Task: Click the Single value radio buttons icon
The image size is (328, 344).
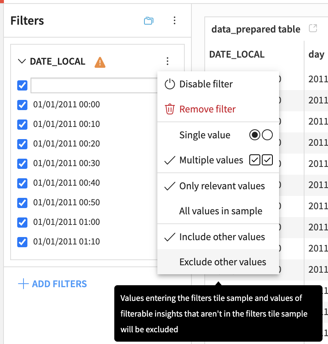Action: 261,135
